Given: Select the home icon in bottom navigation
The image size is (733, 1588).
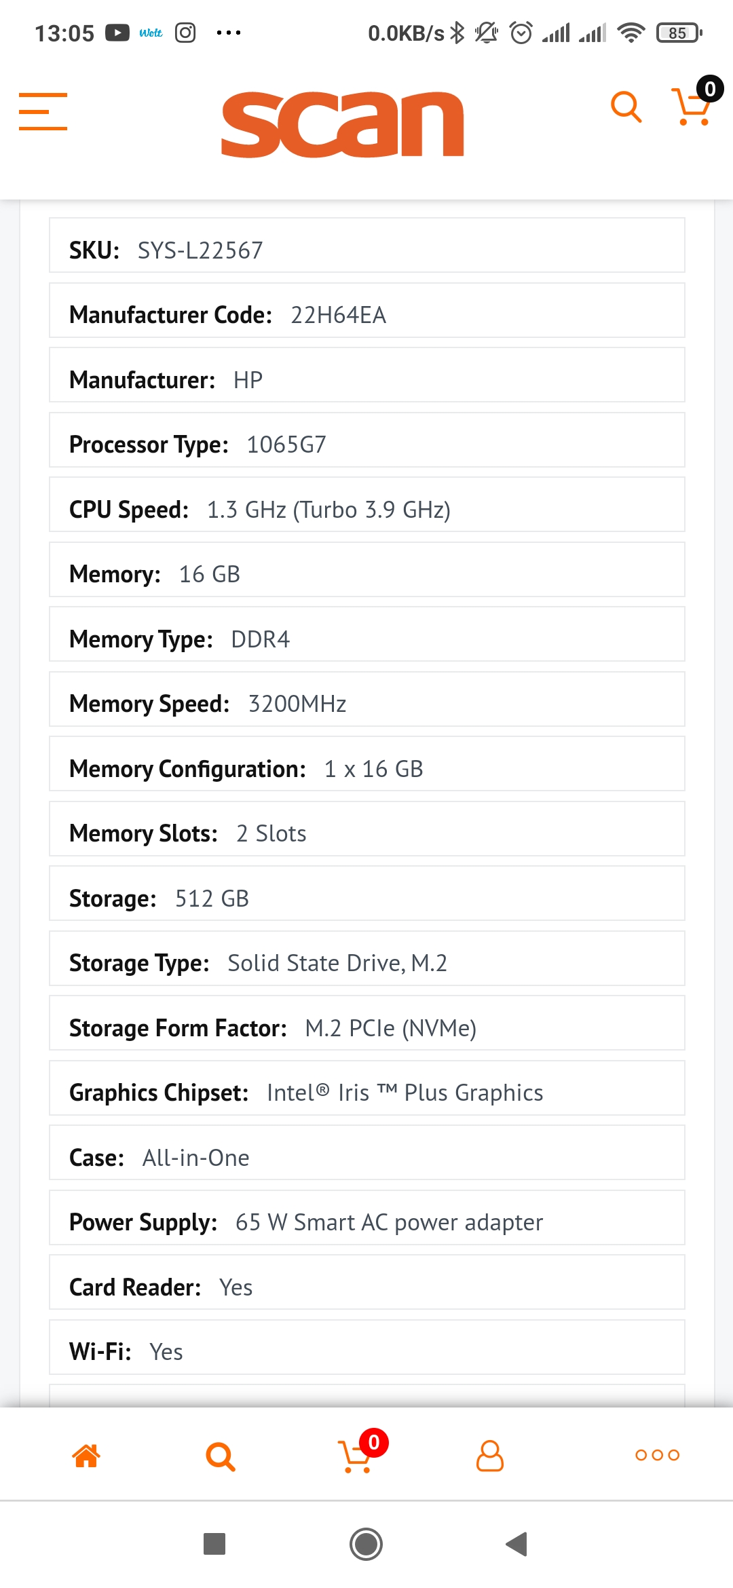Looking at the screenshot, I should [86, 1454].
